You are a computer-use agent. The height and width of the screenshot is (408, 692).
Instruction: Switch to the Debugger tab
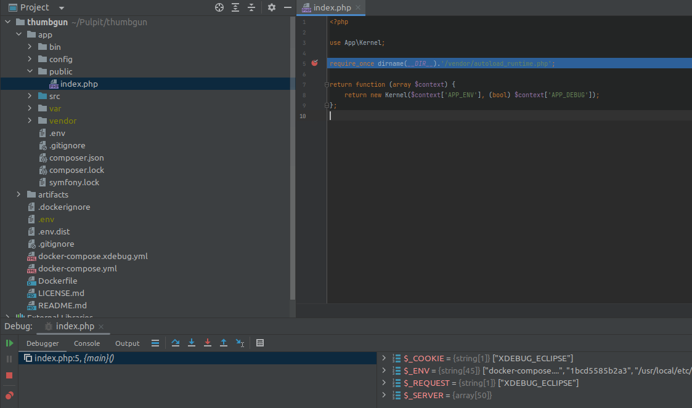(x=43, y=343)
